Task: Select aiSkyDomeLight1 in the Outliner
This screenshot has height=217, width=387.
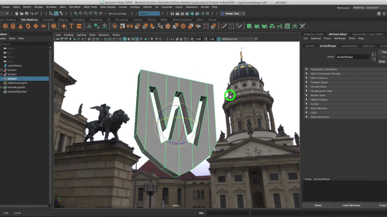Action: [x=18, y=83]
